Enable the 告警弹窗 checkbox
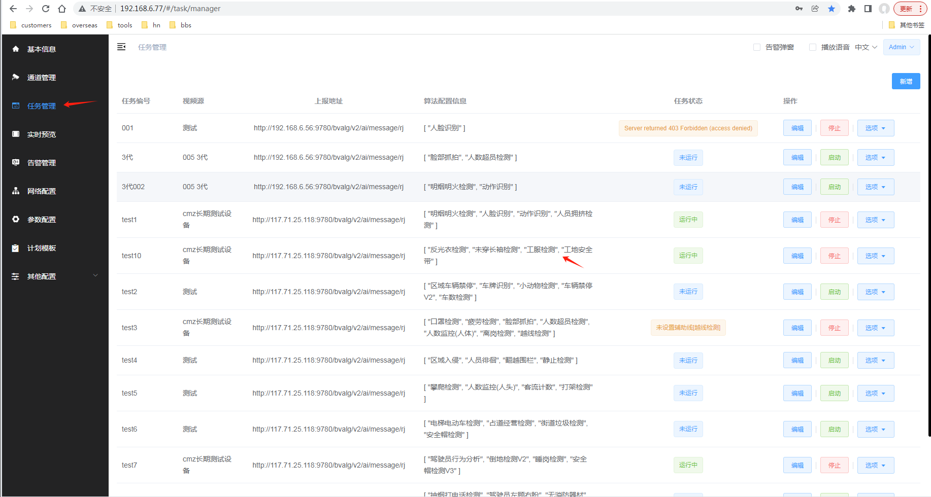 757,47
